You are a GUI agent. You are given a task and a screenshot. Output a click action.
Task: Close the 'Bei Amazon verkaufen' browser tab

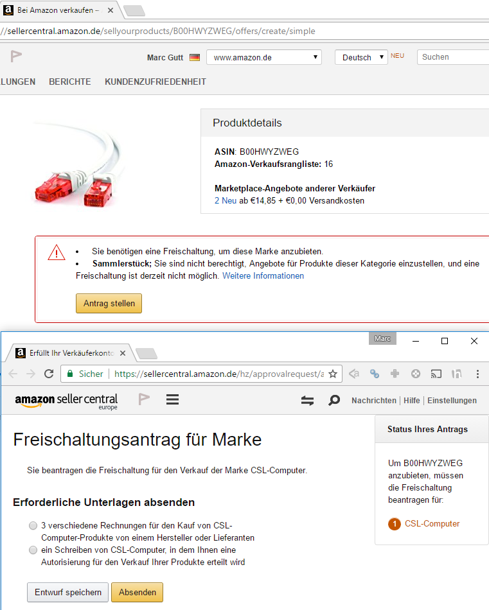[111, 10]
